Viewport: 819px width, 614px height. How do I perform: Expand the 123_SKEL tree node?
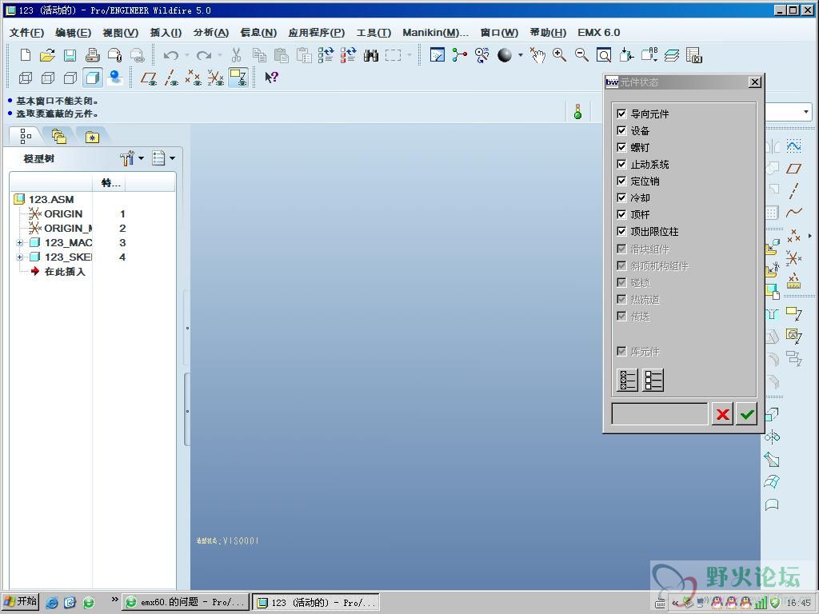pyautogui.click(x=19, y=257)
